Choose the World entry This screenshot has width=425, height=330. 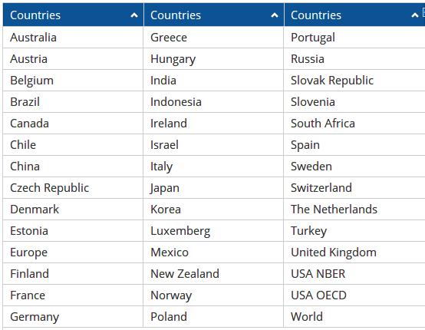(307, 317)
